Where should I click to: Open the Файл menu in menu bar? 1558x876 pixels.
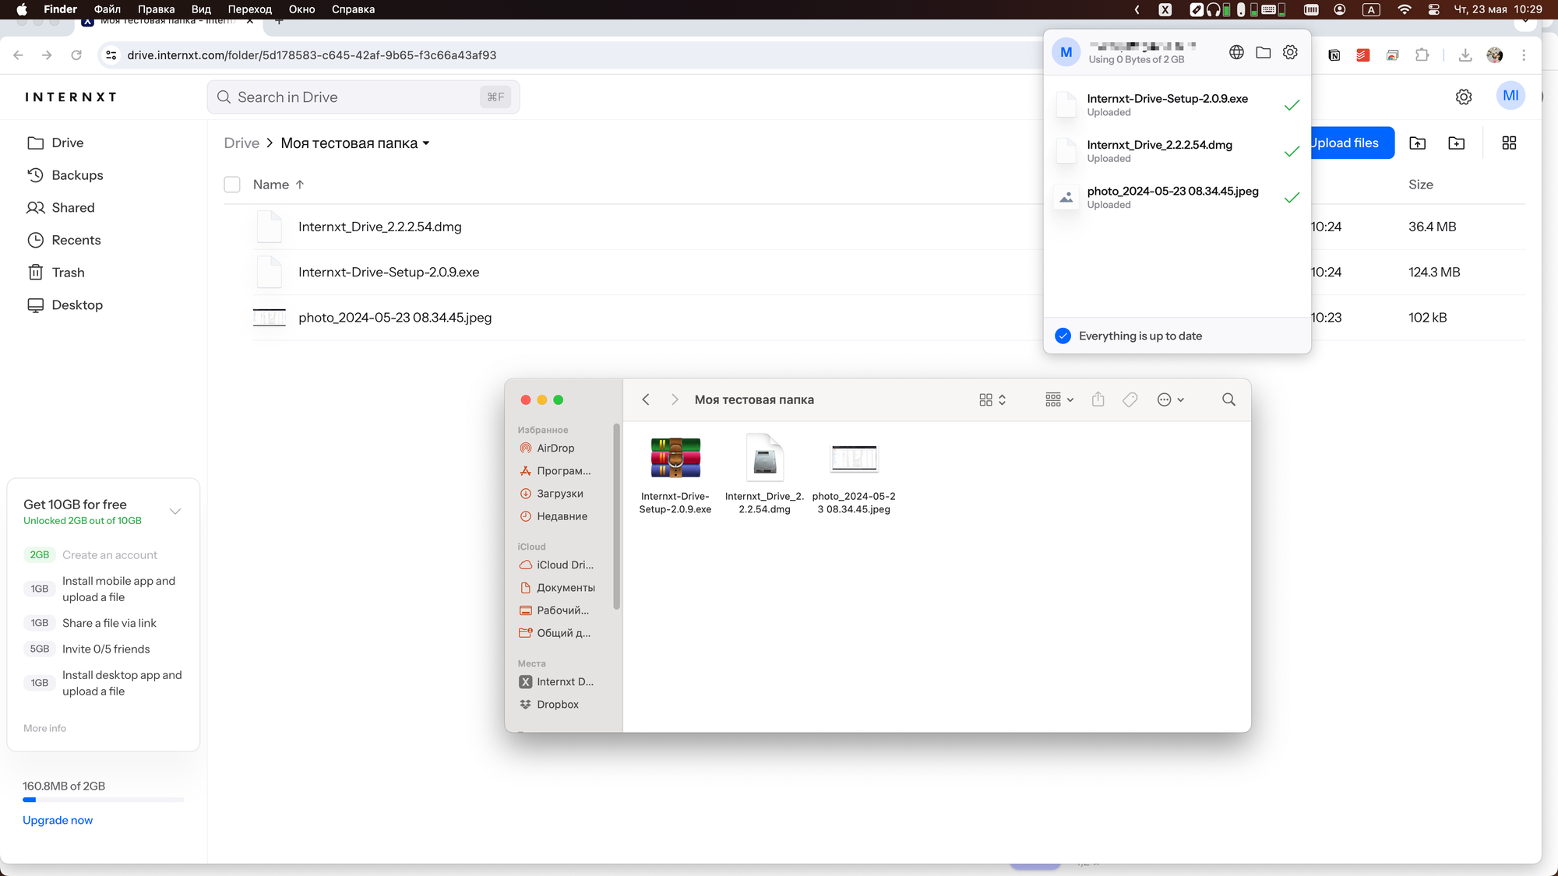108,9
